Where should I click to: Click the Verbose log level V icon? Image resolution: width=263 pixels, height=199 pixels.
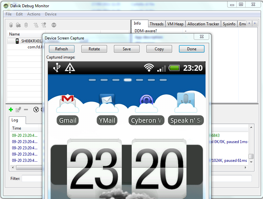pyautogui.click(x=36, y=110)
